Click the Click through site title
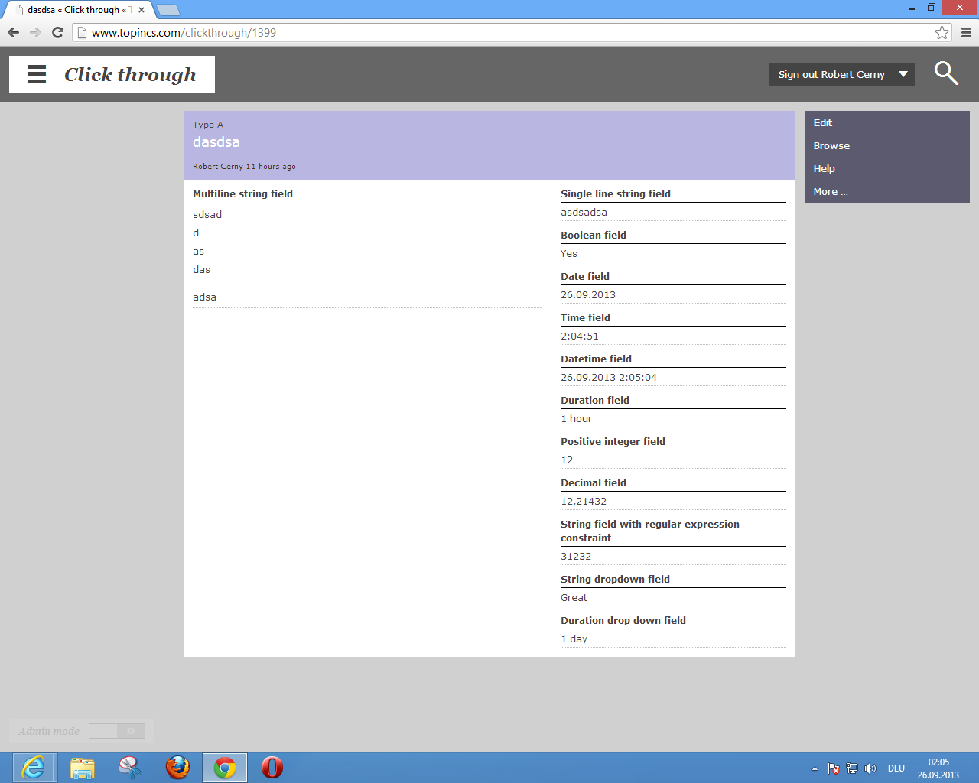 pyautogui.click(x=130, y=74)
